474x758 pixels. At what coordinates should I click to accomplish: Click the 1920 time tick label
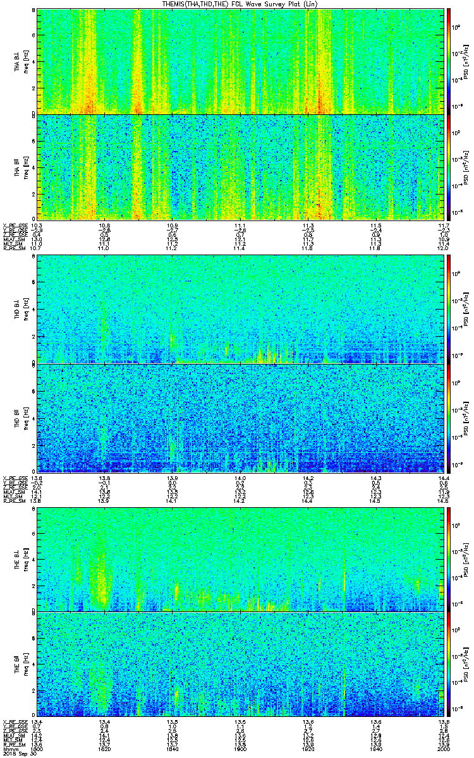click(x=308, y=750)
